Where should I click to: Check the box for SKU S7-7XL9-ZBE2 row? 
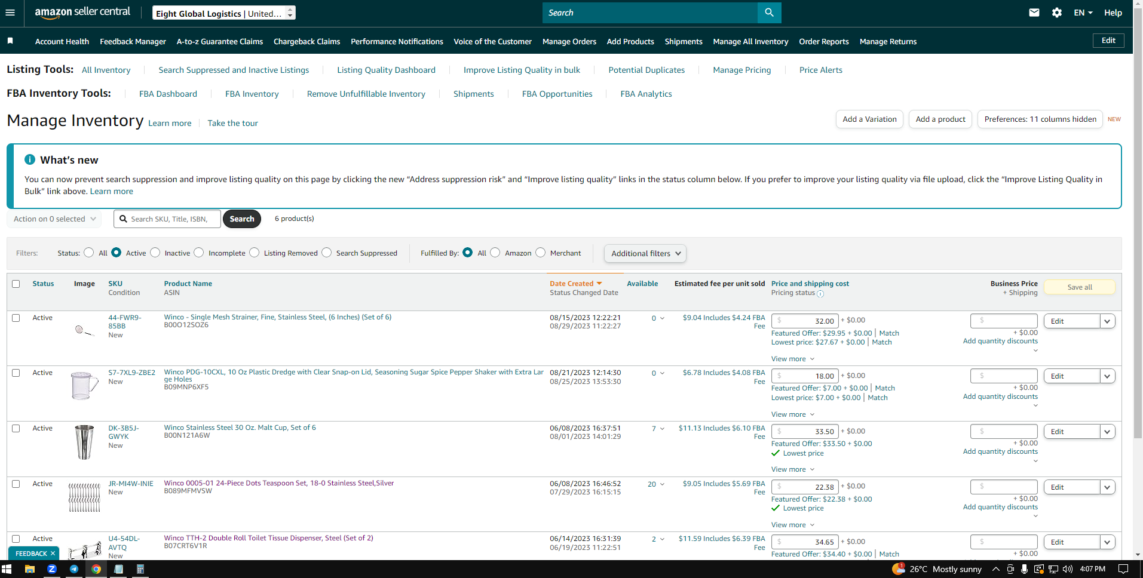[x=16, y=373]
